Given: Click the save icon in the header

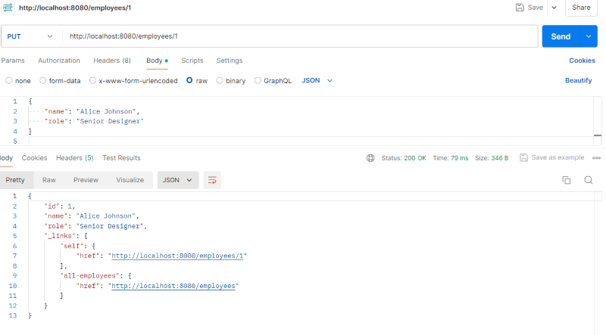Looking at the screenshot, I should point(520,8).
